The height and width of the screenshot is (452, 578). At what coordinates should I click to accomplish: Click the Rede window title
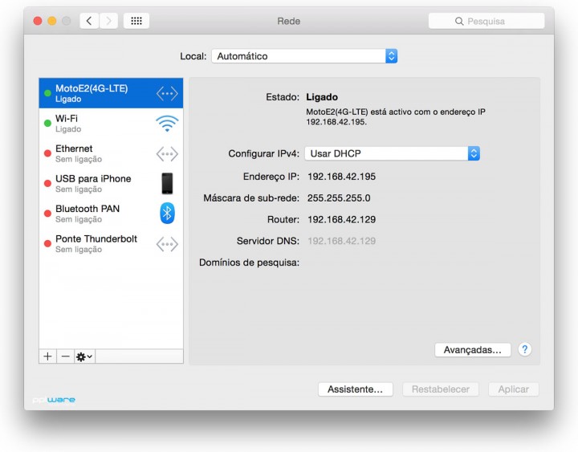(289, 21)
